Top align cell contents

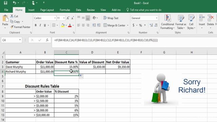(79, 18)
